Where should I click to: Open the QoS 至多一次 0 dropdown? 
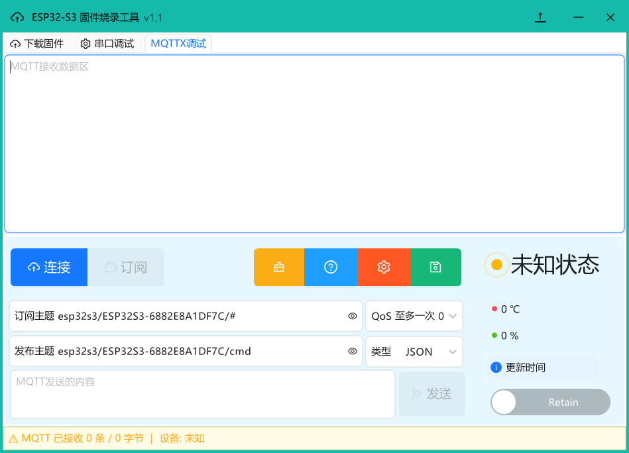(x=414, y=317)
